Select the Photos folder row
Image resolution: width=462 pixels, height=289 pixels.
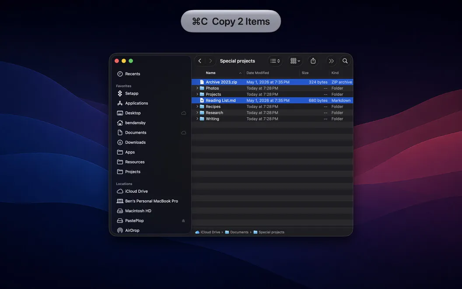tap(272, 88)
